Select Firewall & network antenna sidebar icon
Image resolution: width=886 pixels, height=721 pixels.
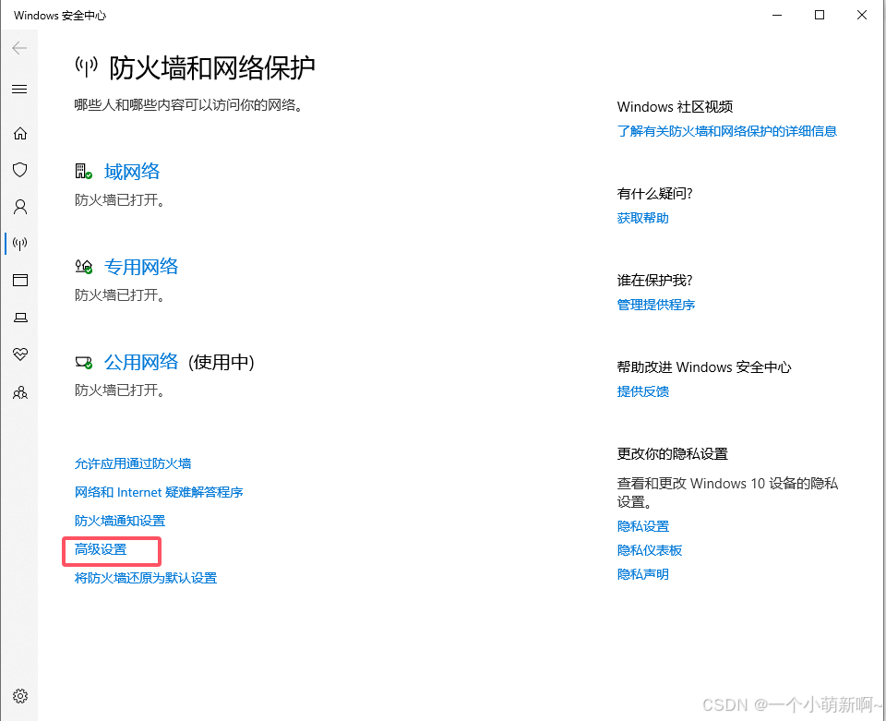click(x=19, y=244)
